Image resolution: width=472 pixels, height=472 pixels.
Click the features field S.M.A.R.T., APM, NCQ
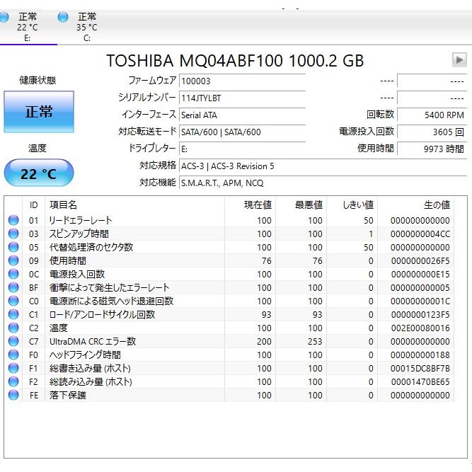[323, 183]
